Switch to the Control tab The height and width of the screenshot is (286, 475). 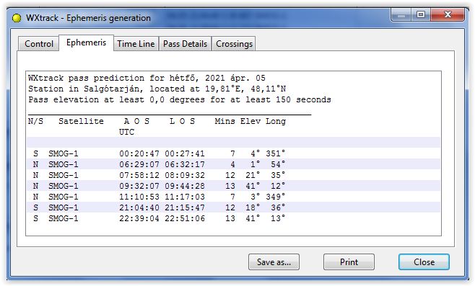tap(39, 44)
